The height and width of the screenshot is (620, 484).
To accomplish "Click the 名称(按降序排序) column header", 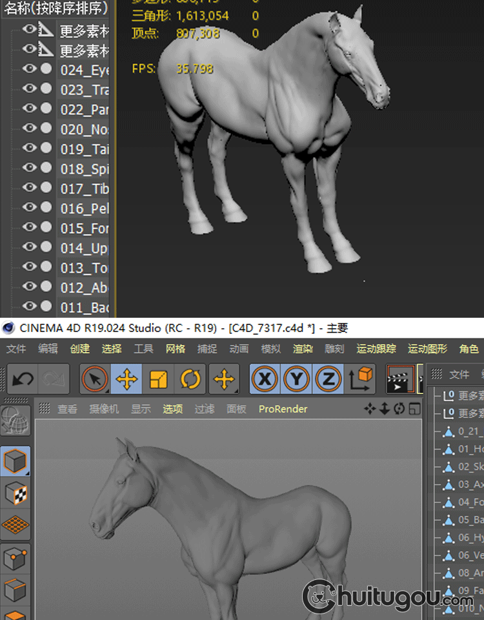I will [x=55, y=9].
